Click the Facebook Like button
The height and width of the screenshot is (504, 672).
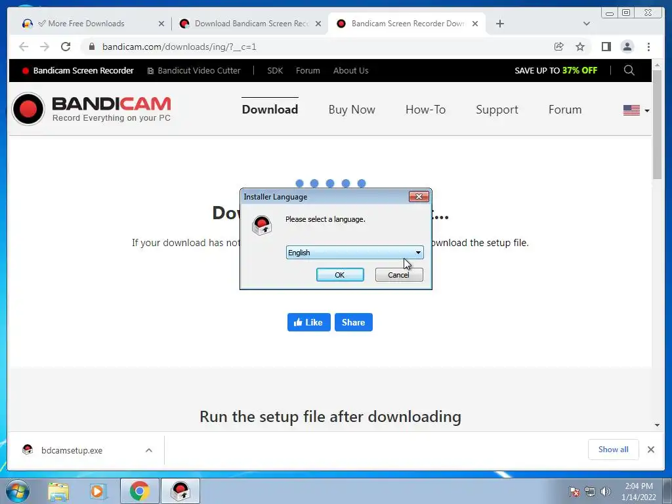tap(308, 322)
